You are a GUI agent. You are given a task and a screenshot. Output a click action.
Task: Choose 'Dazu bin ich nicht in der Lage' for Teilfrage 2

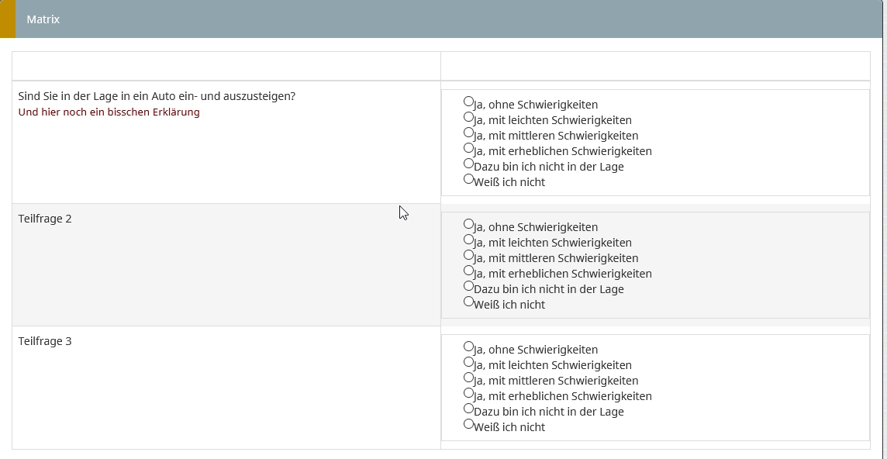click(468, 286)
